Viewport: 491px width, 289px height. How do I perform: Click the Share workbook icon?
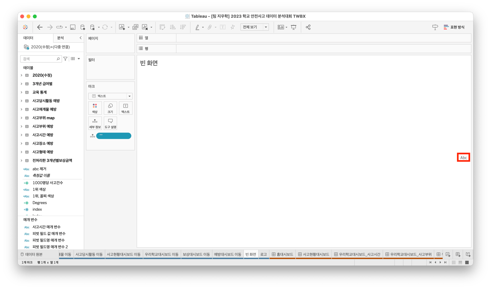[309, 27]
